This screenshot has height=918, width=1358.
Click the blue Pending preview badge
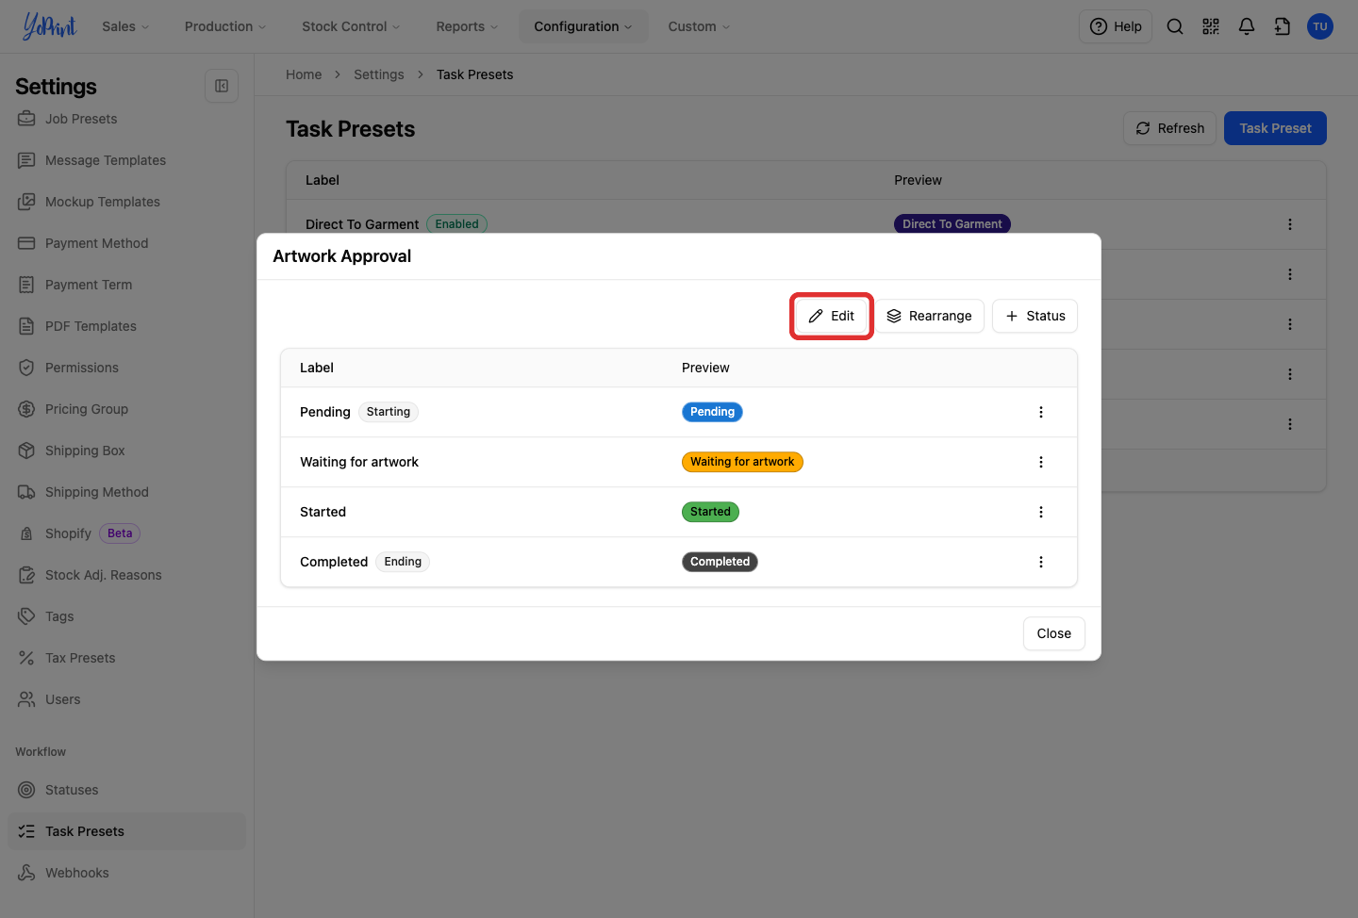(x=712, y=412)
